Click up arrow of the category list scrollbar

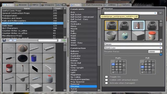click(x=65, y=8)
